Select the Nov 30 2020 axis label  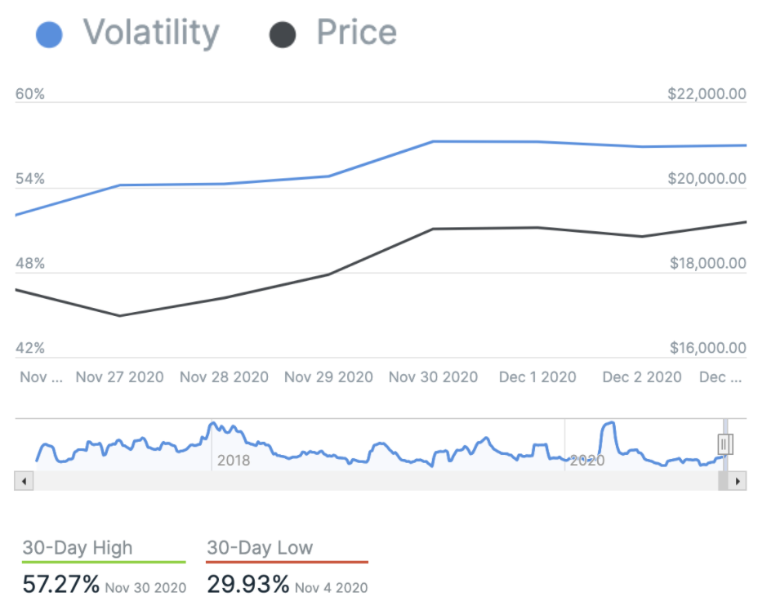[x=433, y=377]
